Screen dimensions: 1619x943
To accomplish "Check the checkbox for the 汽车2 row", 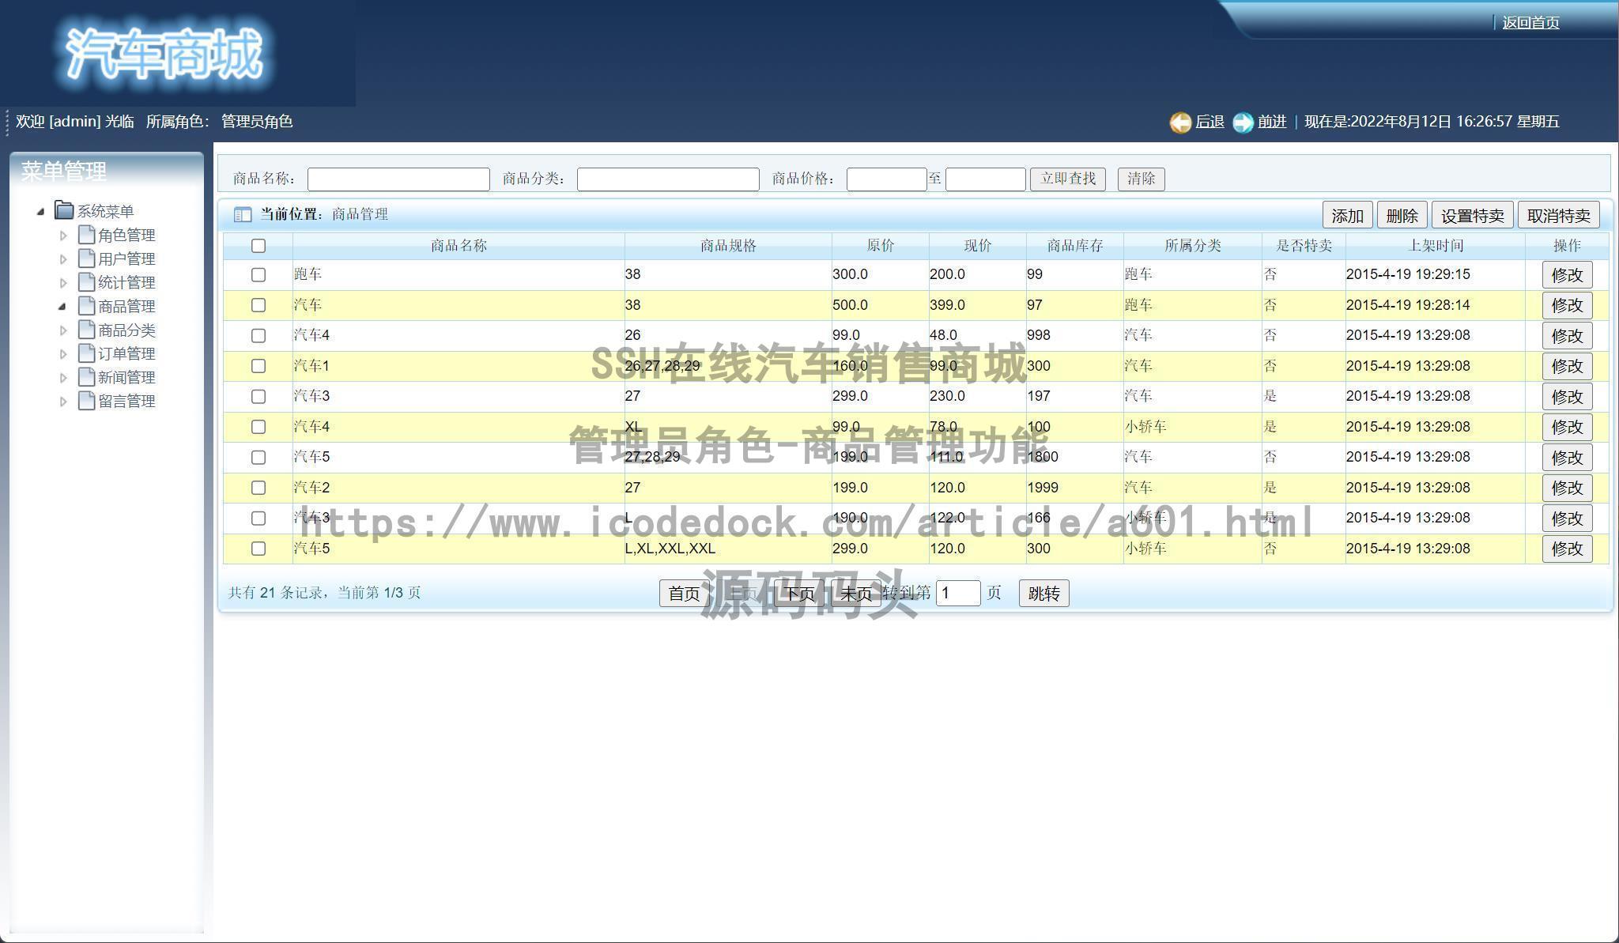I will click(259, 488).
